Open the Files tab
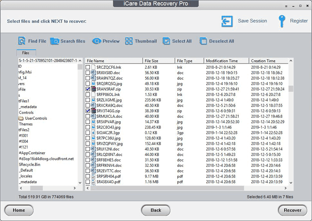 click(x=26, y=53)
